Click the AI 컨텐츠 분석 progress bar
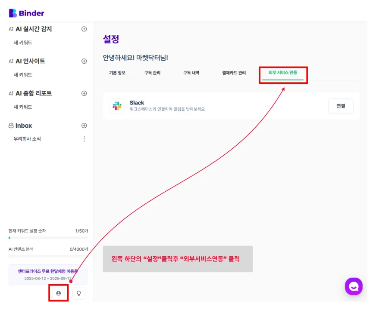 pyautogui.click(x=48, y=256)
